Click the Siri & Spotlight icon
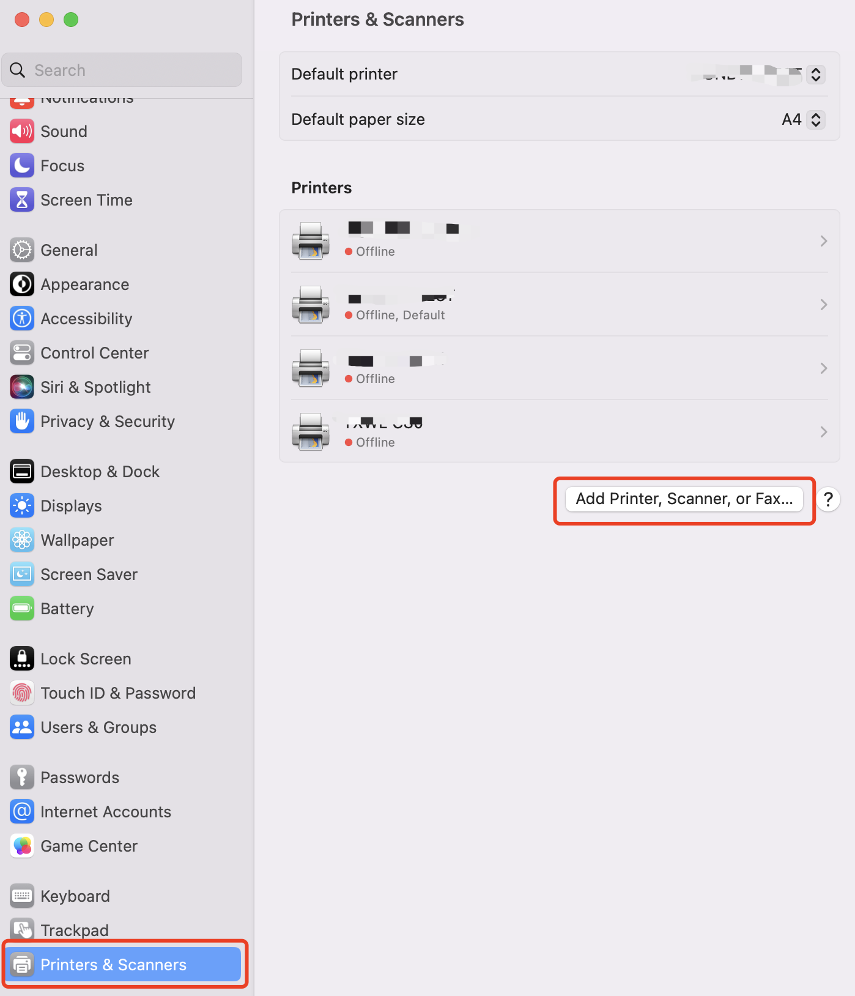855x996 pixels. (x=22, y=387)
